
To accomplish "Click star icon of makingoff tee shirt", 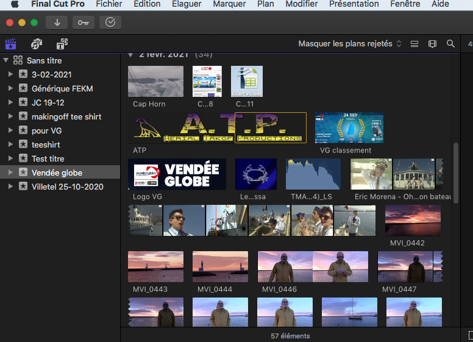I will pos(23,116).
